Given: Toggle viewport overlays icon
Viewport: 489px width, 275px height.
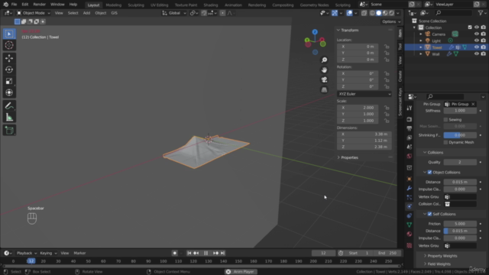Looking at the screenshot, I should 349,13.
